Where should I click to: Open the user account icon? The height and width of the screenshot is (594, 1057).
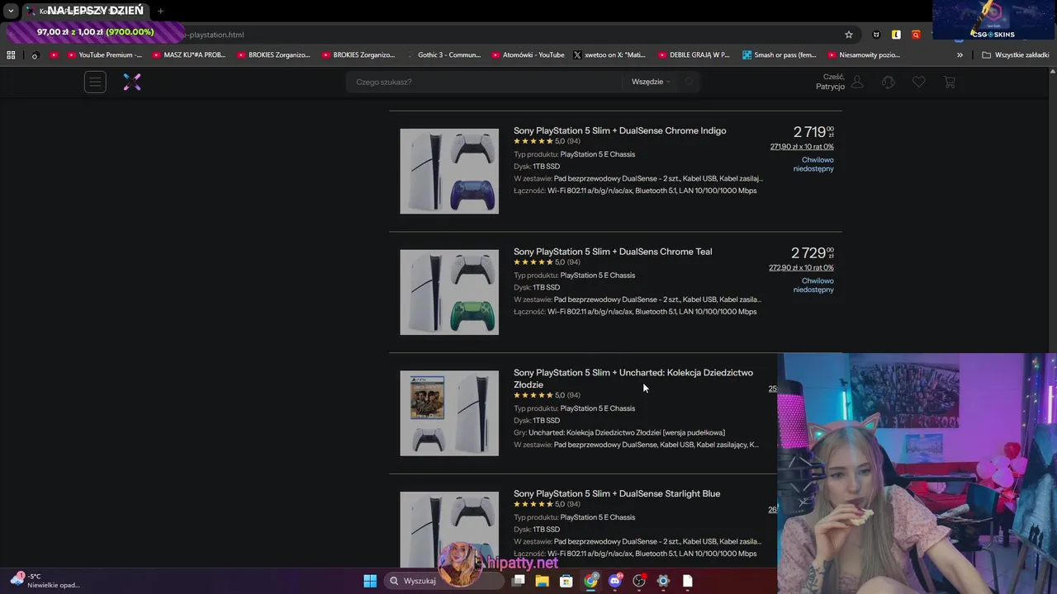[x=857, y=82]
